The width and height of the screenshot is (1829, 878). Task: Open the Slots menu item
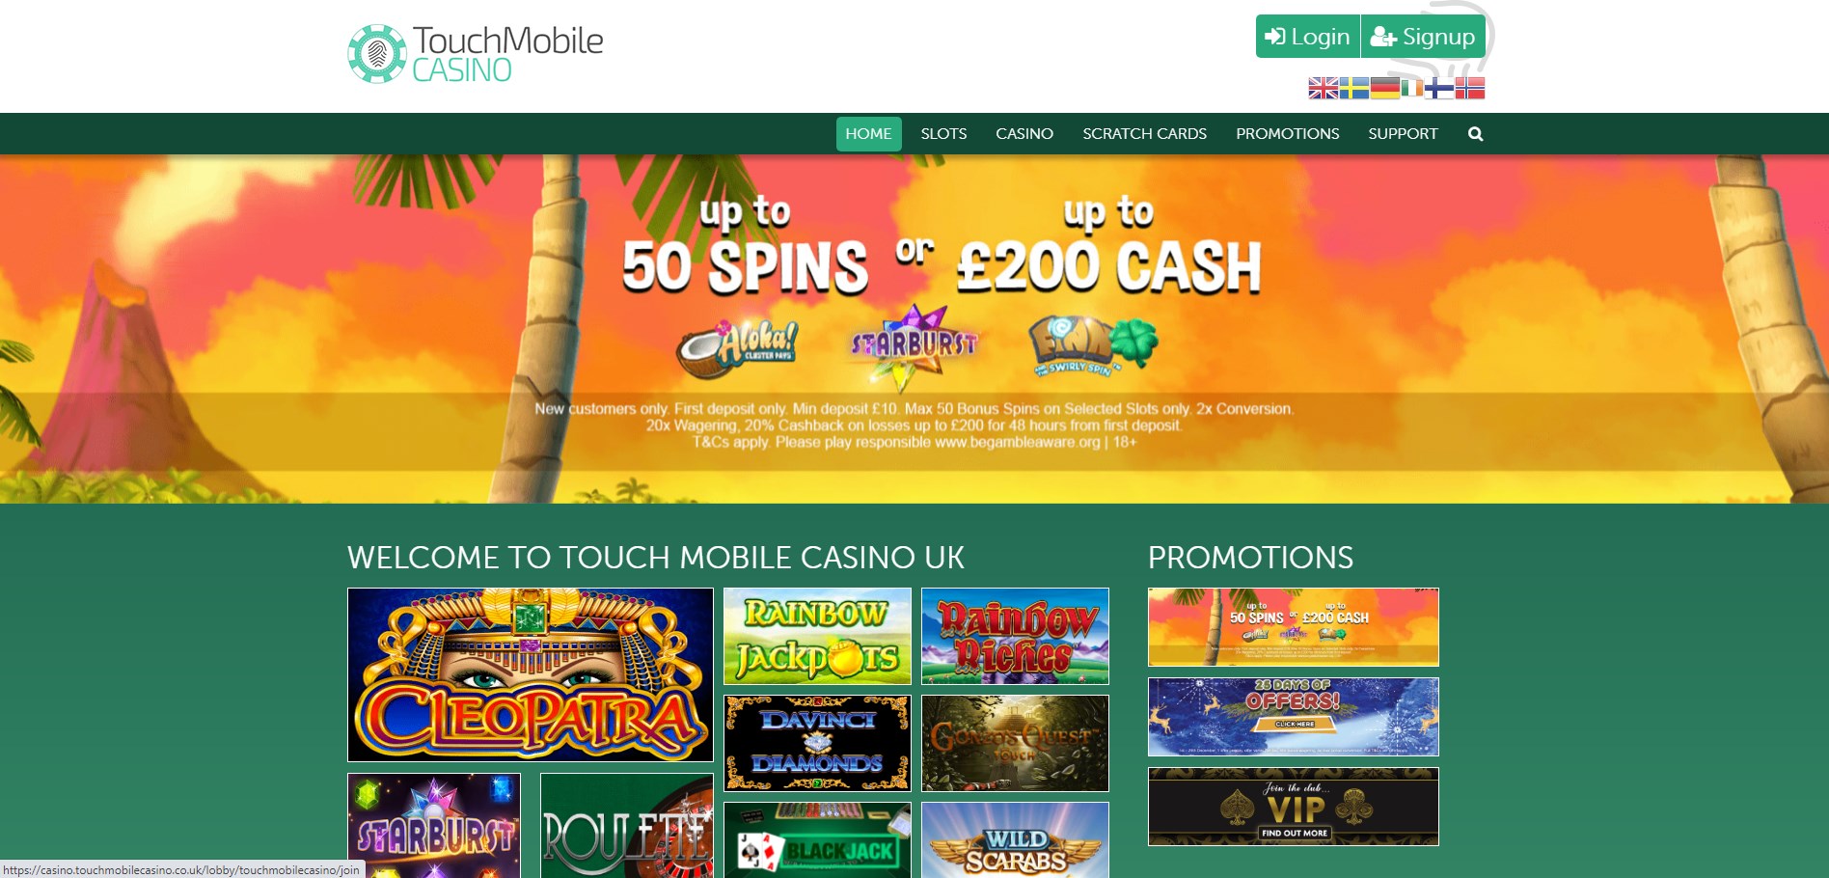coord(943,134)
